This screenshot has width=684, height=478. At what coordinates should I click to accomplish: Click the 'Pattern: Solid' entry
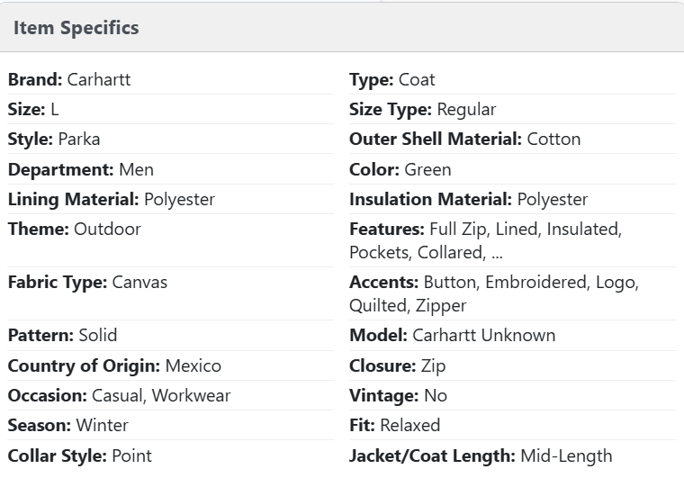coord(171,336)
